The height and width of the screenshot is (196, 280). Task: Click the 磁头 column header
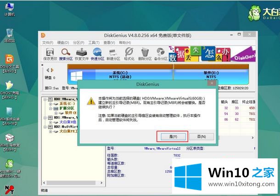(224, 102)
